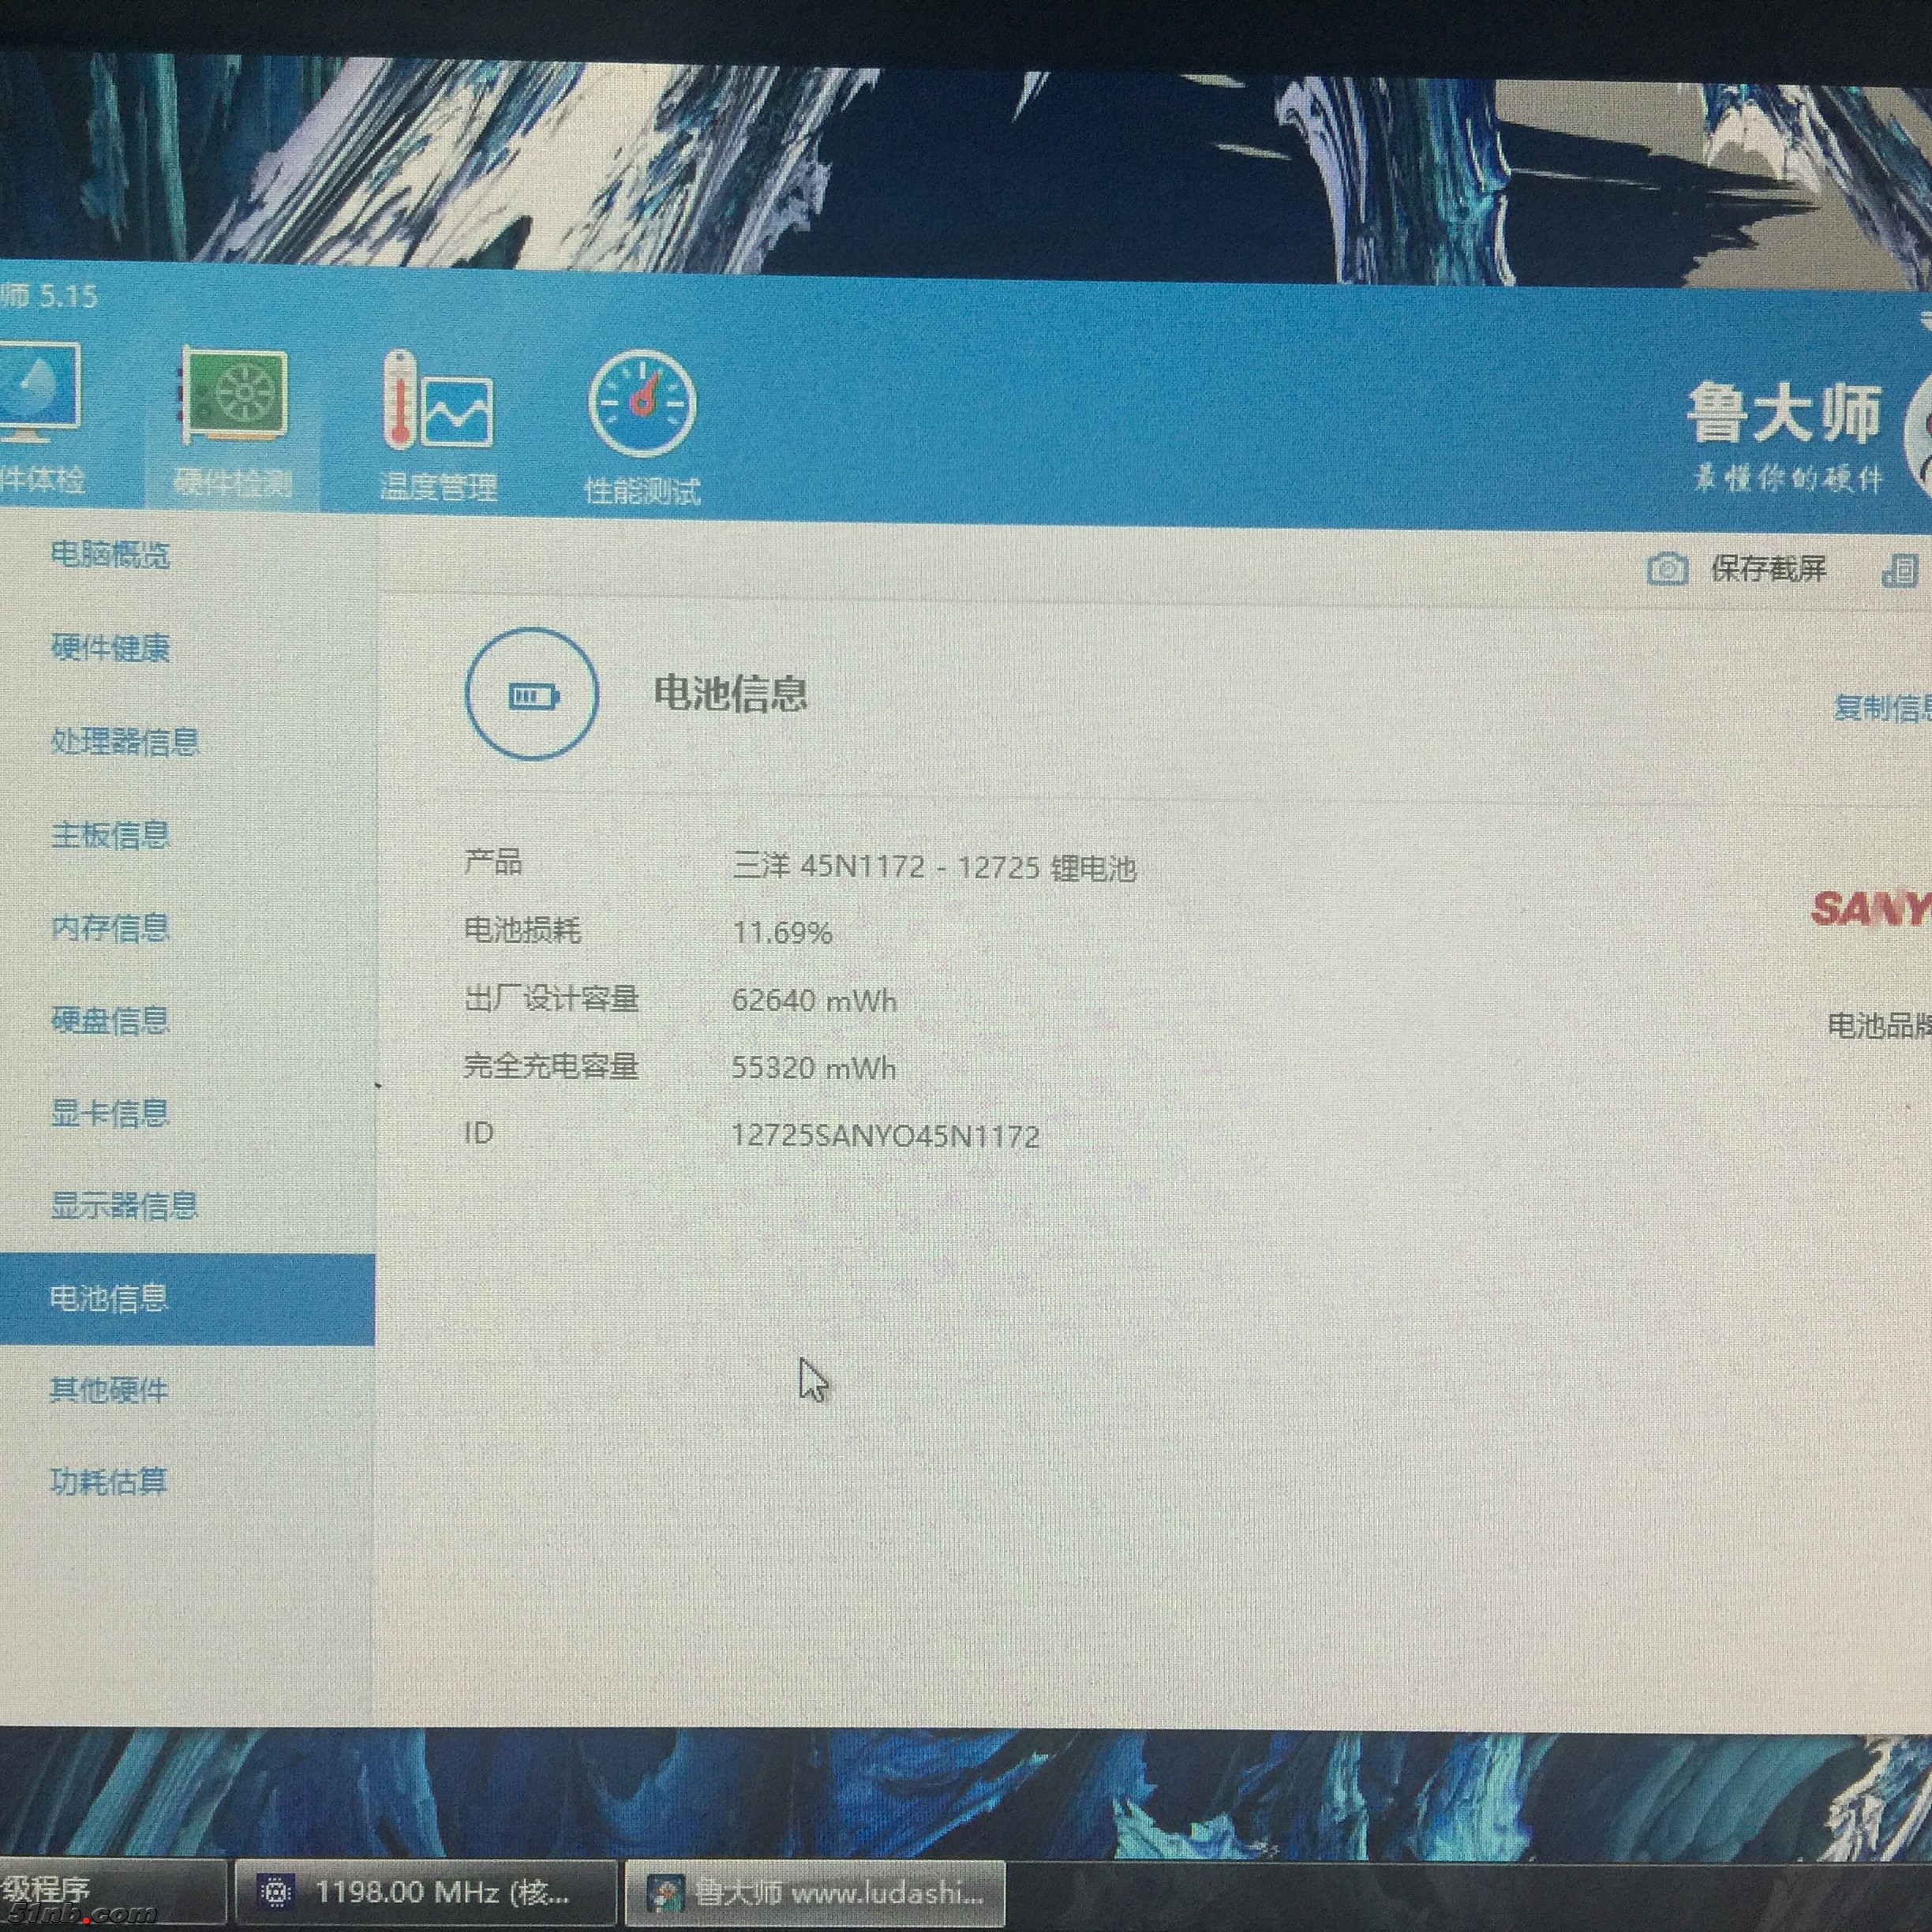Open 电脑概览 in the sidebar
This screenshot has height=1932, width=1932.
coord(110,554)
